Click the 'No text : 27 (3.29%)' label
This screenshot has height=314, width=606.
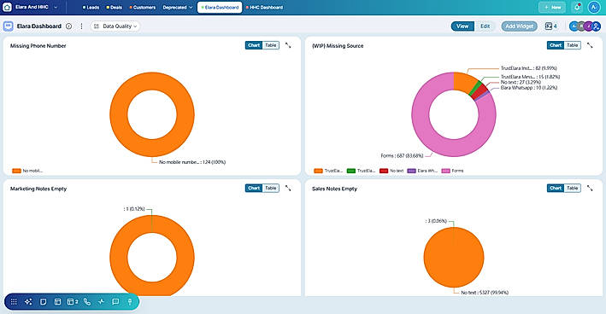click(521, 82)
